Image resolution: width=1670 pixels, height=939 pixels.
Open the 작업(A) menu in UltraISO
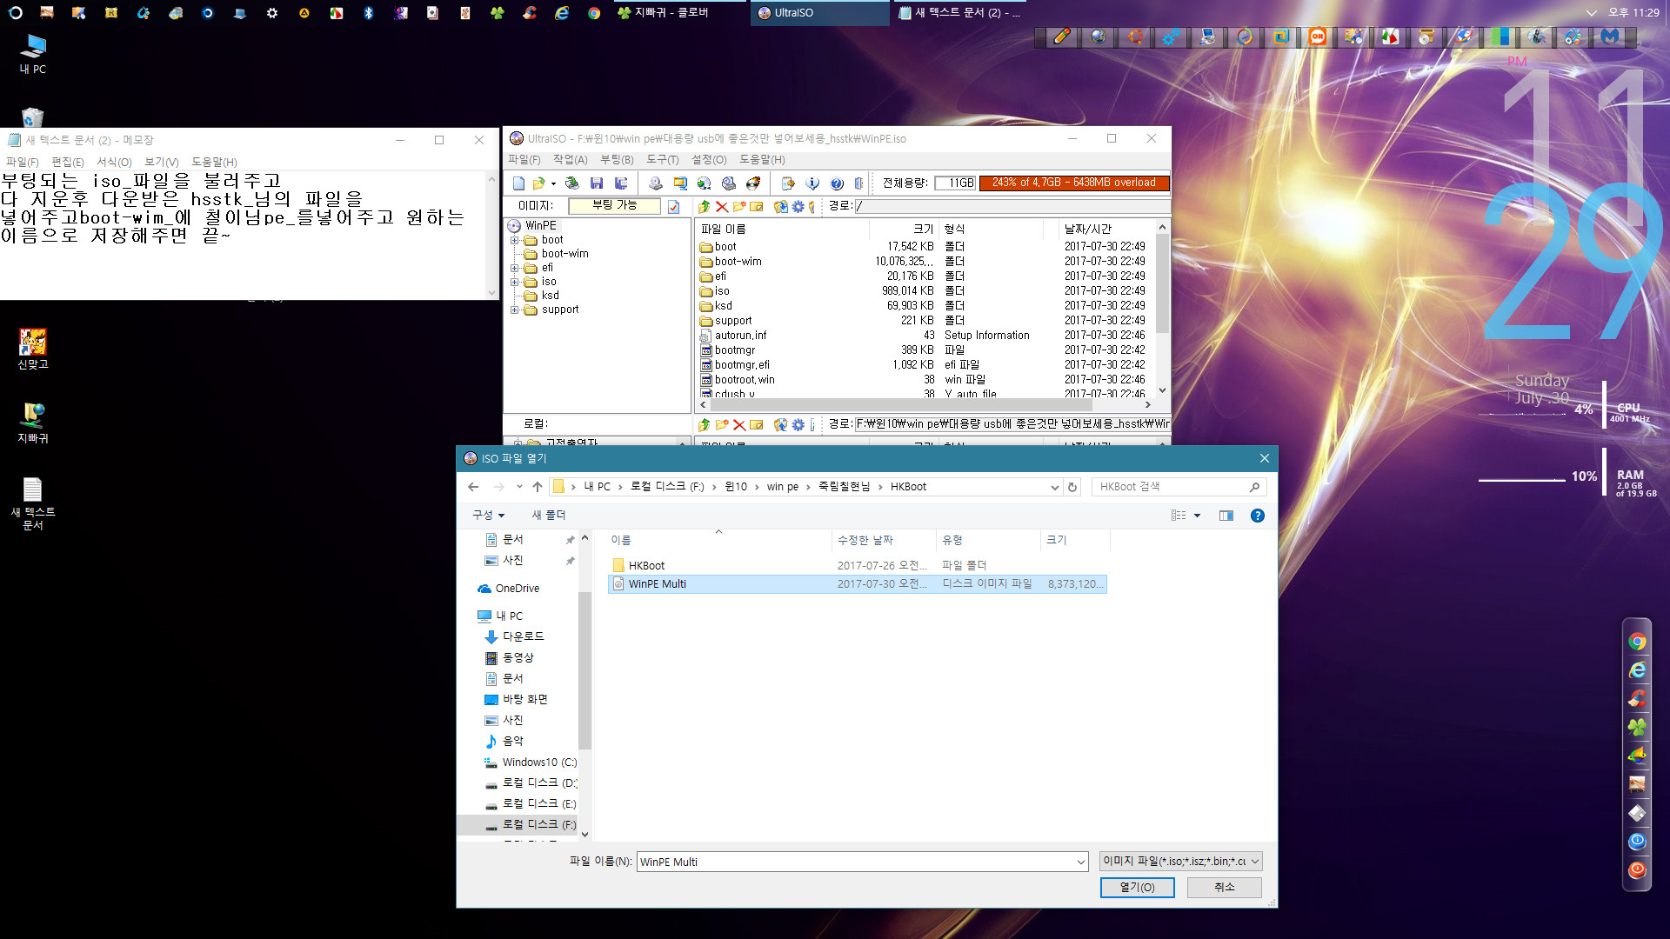[570, 160]
